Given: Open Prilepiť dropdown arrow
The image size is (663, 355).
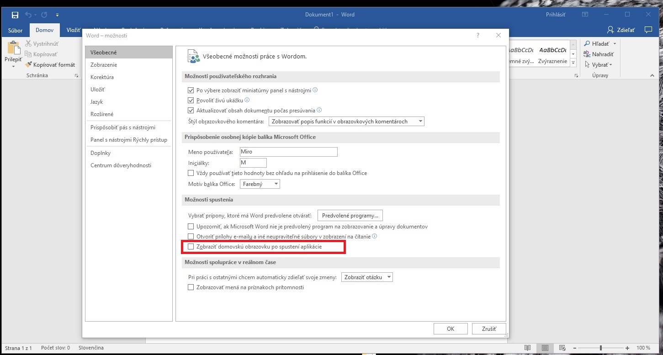Looking at the screenshot, I should [13, 66].
